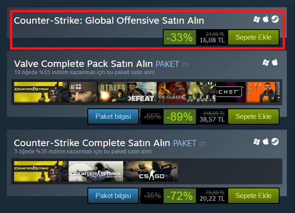Click Windows icon beside Counter-Strike Complete
The height and width of the screenshot is (213, 295).
click(x=257, y=142)
